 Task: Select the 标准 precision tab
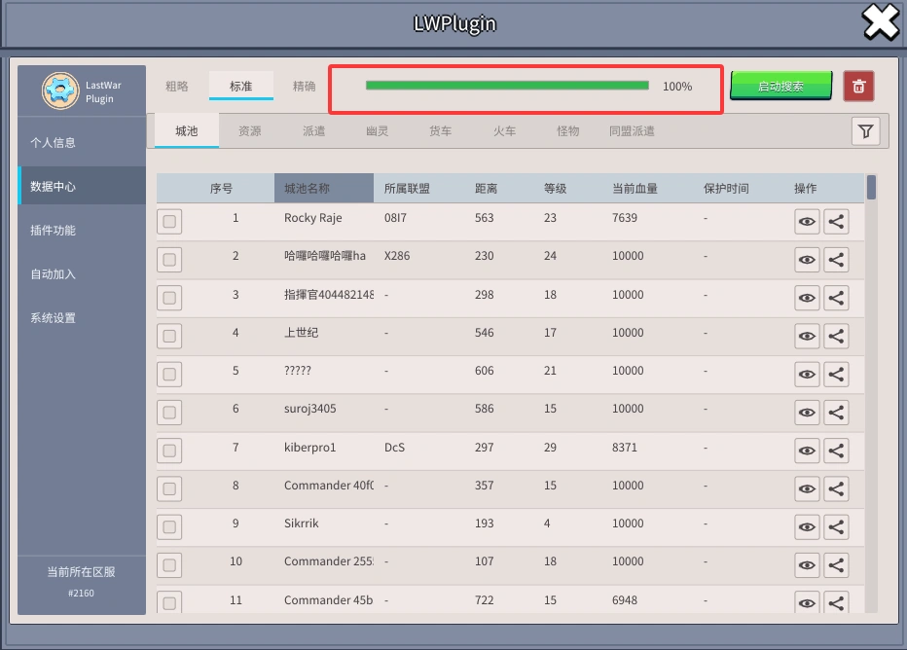point(240,87)
